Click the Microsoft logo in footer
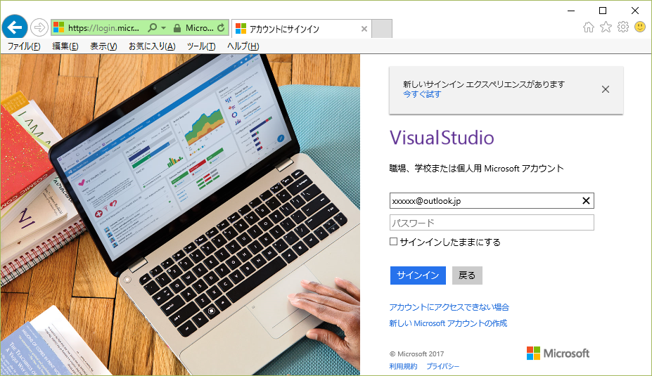Viewport: 652px width, 376px height. pyautogui.click(x=558, y=353)
